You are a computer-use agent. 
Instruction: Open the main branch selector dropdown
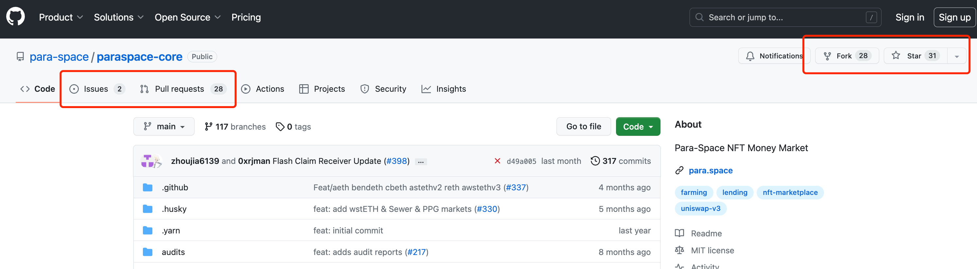click(x=164, y=127)
